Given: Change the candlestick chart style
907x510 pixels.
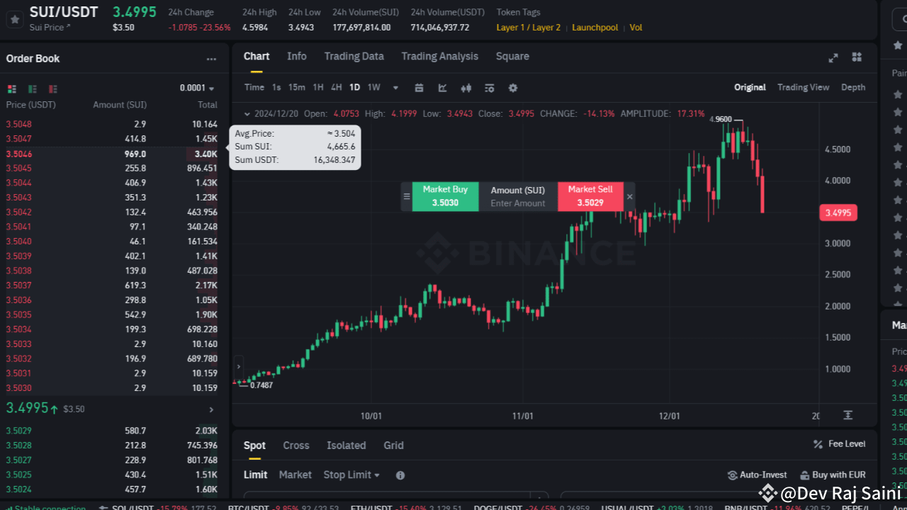Looking at the screenshot, I should tap(466, 88).
